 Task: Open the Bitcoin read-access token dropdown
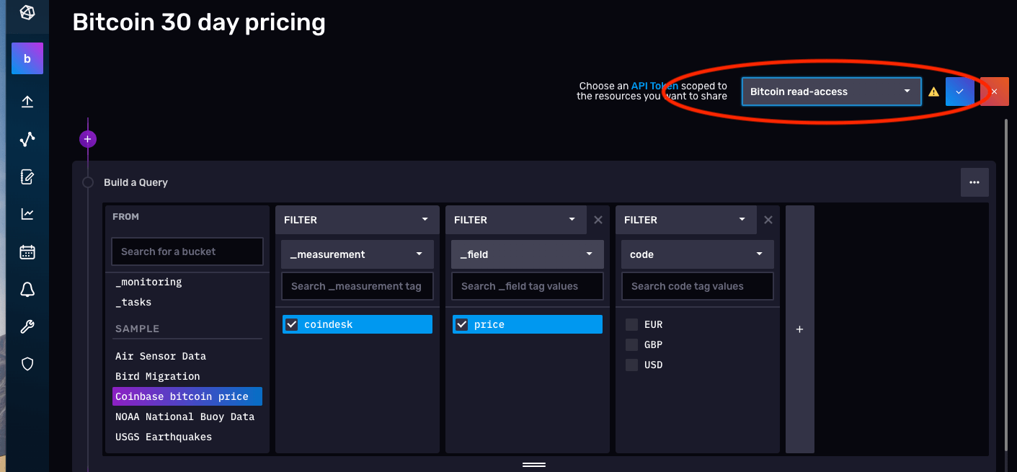(830, 92)
